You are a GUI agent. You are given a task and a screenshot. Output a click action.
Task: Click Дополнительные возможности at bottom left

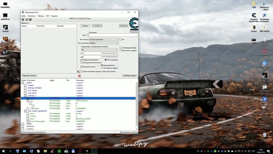click(x=33, y=132)
